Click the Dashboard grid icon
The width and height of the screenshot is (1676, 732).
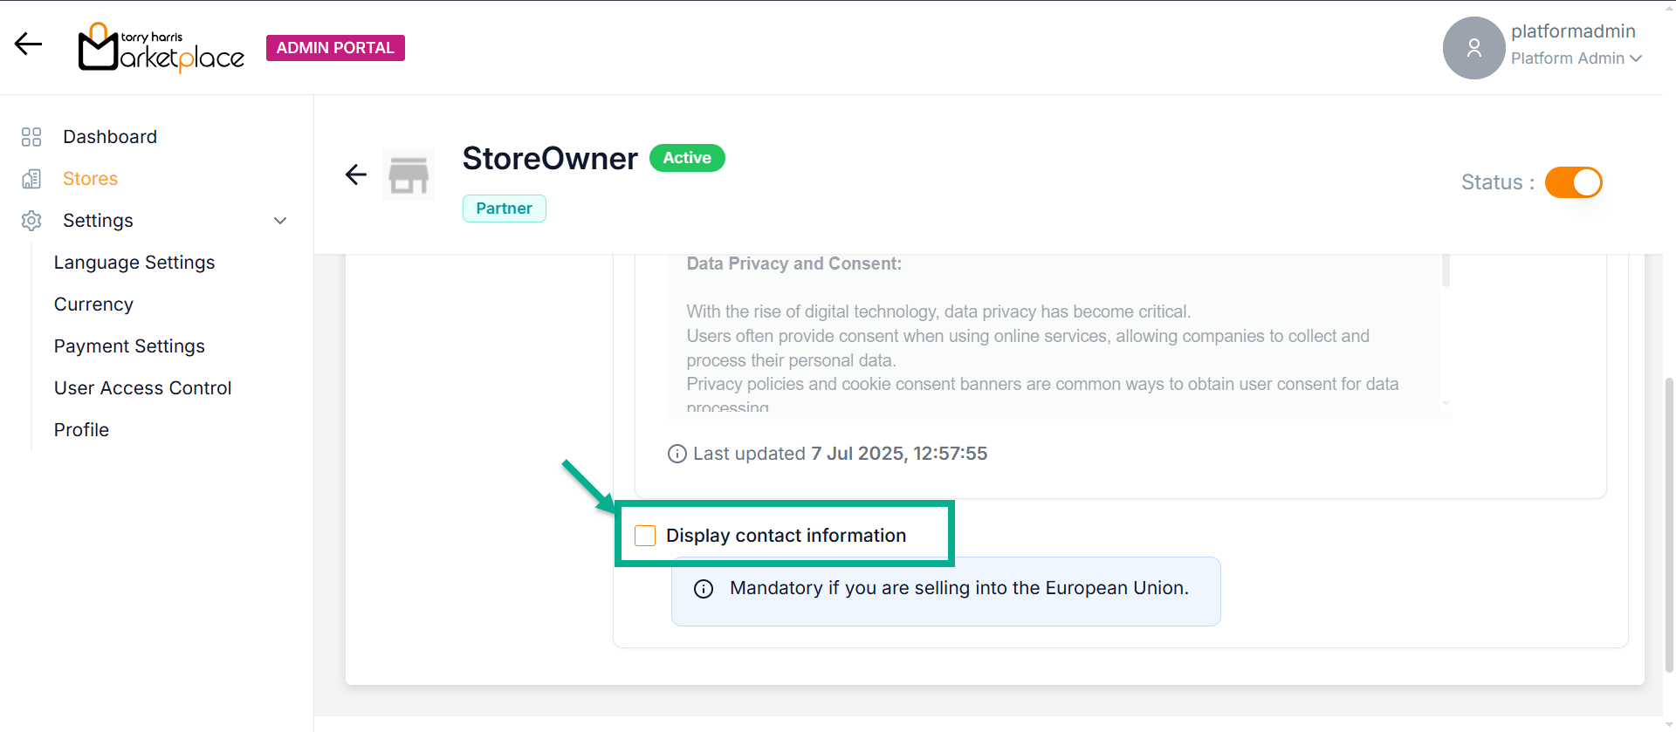(x=31, y=137)
